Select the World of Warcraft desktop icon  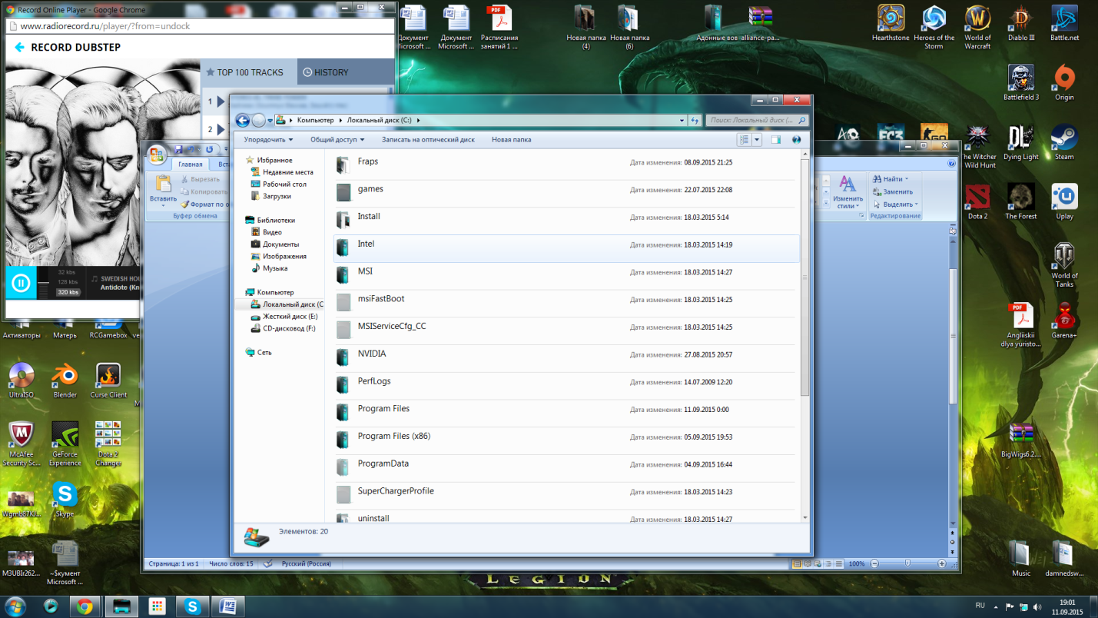[977, 27]
